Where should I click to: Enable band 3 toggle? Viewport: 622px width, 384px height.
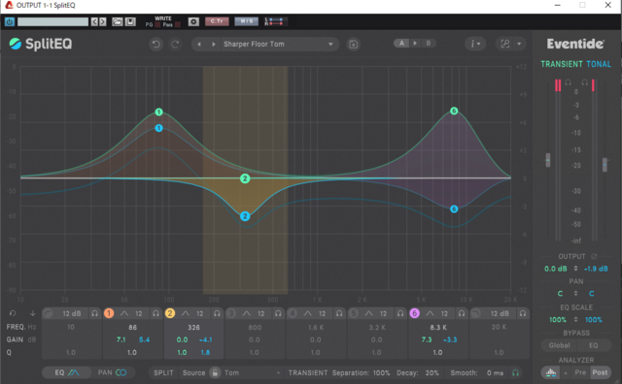(x=231, y=313)
